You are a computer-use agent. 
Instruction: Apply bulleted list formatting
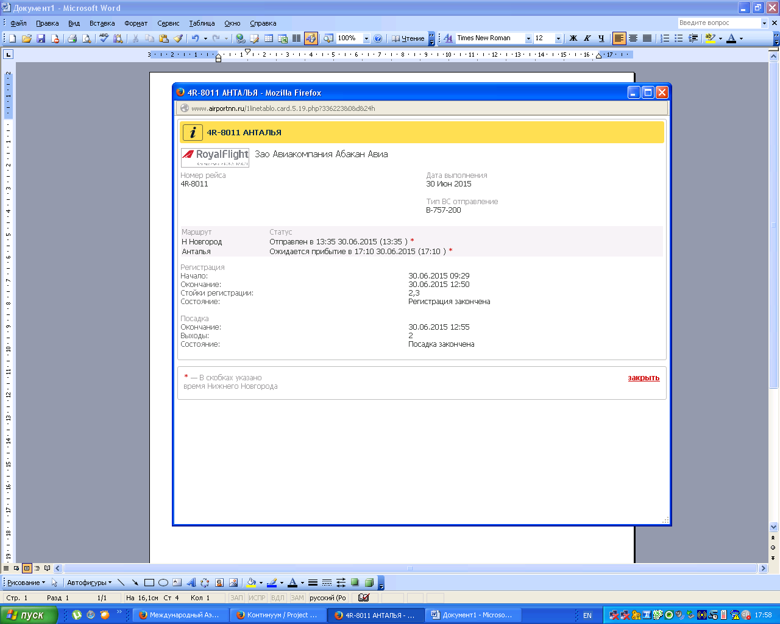679,38
